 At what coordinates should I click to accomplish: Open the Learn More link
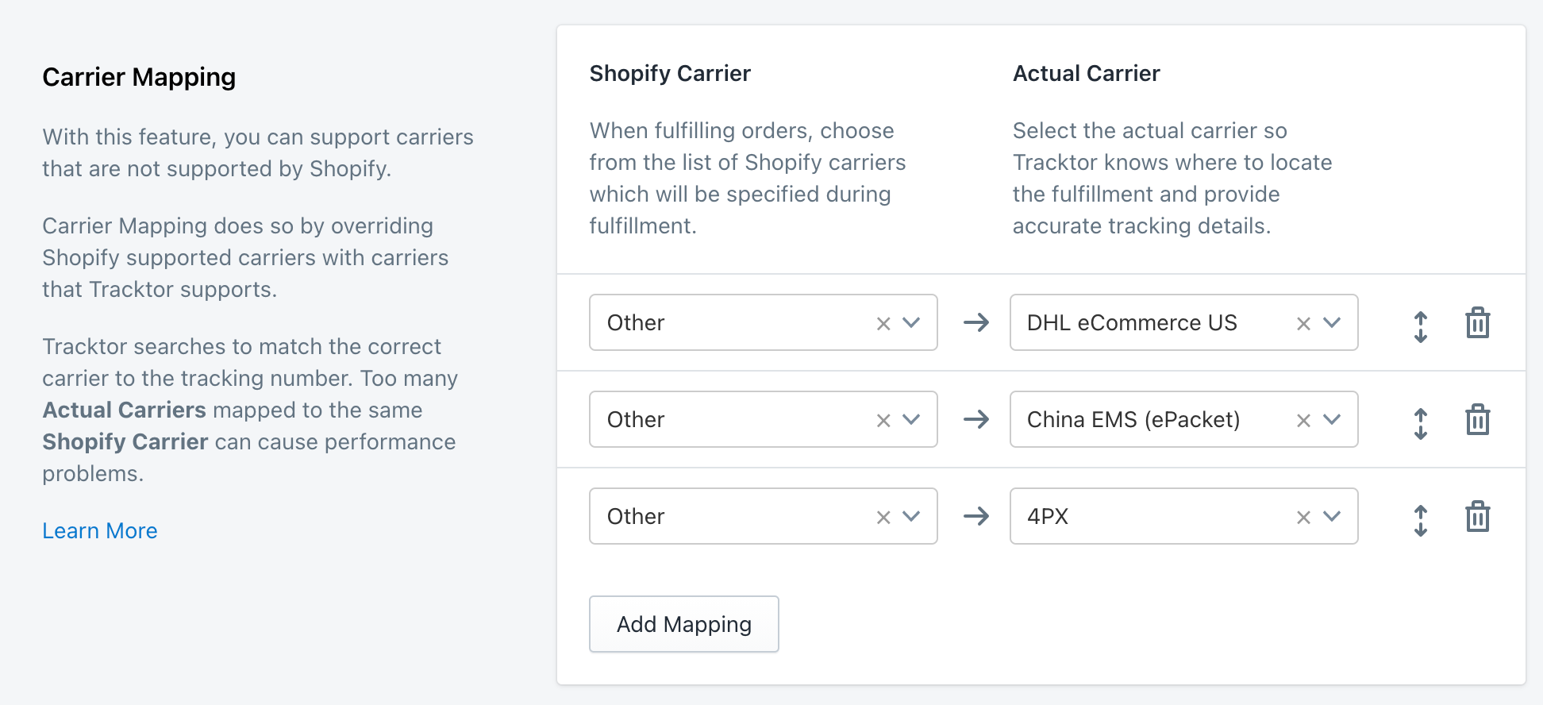[x=100, y=530]
